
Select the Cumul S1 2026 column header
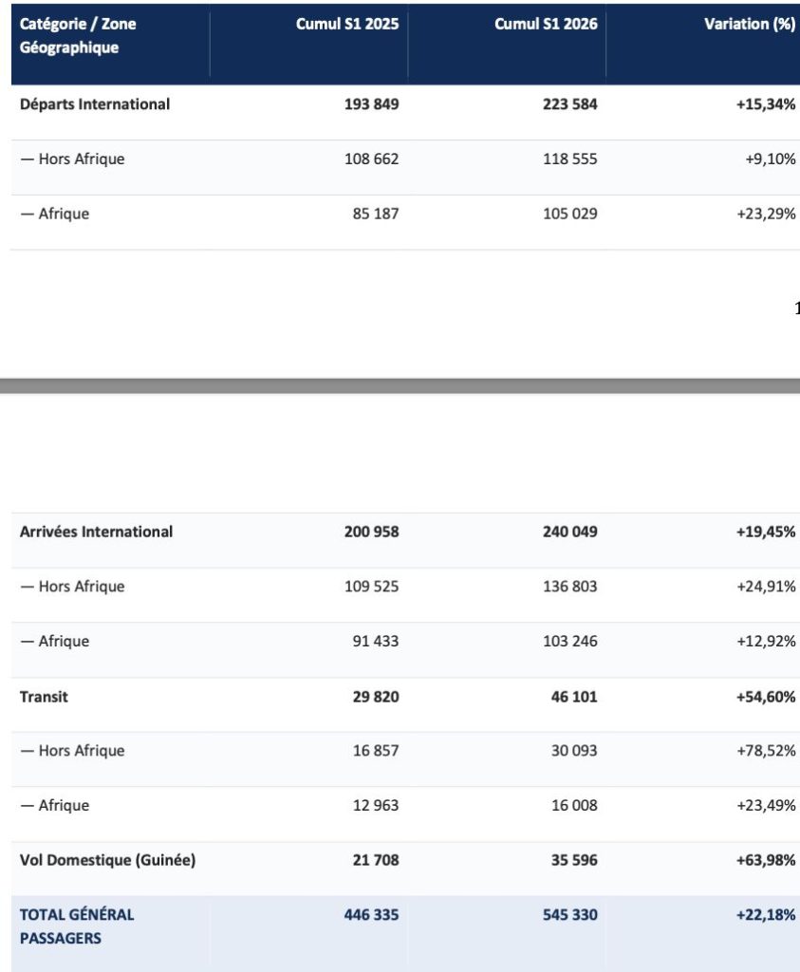coord(546,24)
